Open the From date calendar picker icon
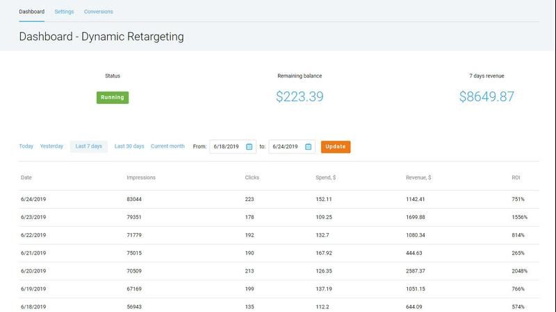This screenshot has height=312, width=556. [x=249, y=146]
